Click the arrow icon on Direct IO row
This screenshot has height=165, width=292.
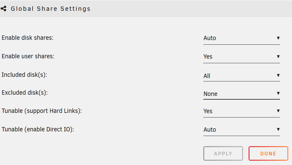click(x=278, y=129)
